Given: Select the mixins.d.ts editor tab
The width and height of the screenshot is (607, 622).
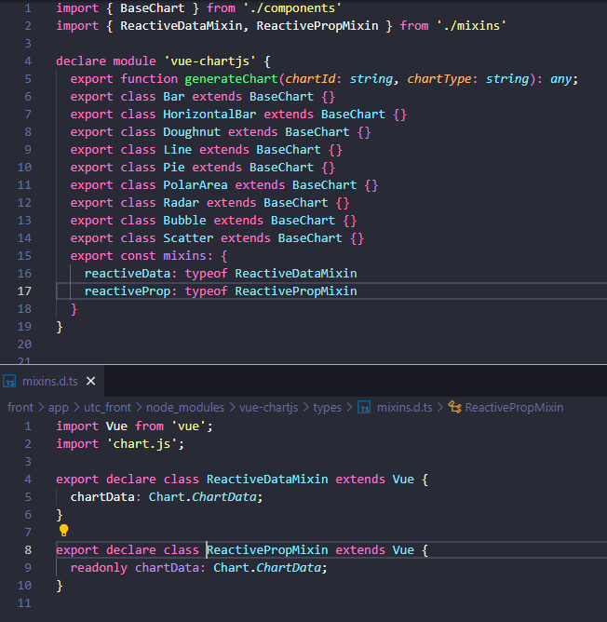Looking at the screenshot, I should pos(52,381).
